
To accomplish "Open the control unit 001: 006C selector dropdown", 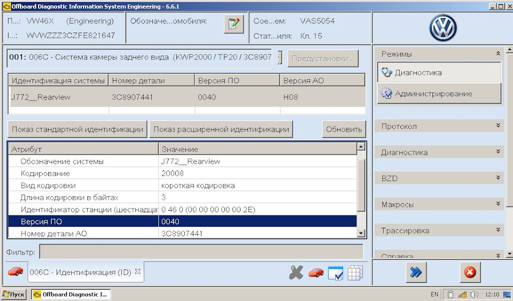I will pyautogui.click(x=280, y=58).
